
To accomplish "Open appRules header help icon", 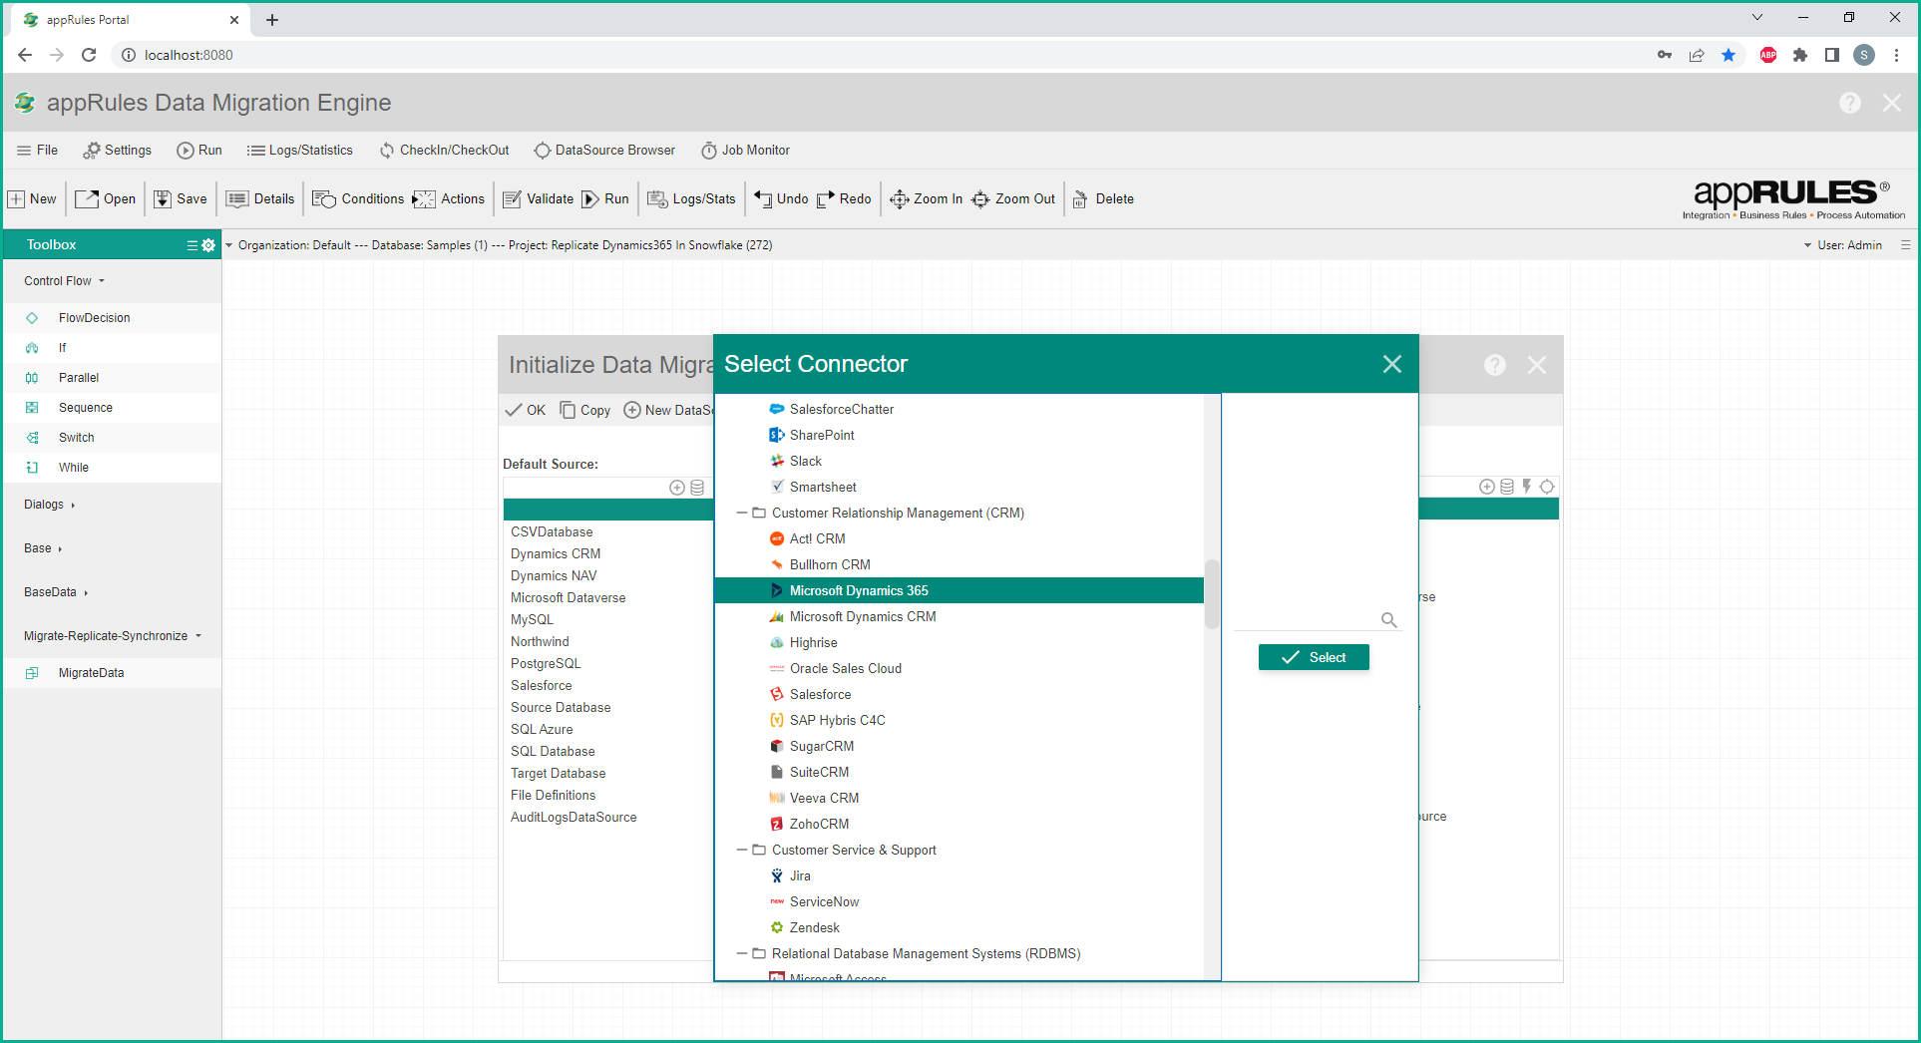I will pyautogui.click(x=1850, y=103).
